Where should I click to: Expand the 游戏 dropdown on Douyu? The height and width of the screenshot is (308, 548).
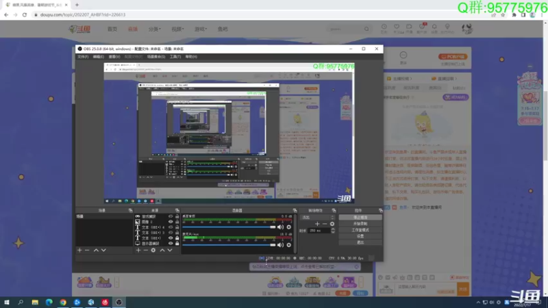pyautogui.click(x=201, y=29)
